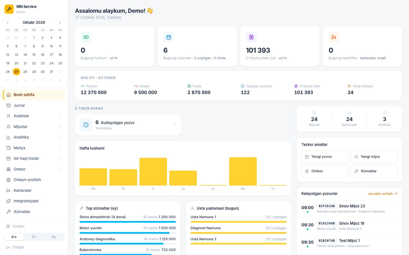Click the Shina almashtirish progress bar
This screenshot has height=255, width=409.
128,222
